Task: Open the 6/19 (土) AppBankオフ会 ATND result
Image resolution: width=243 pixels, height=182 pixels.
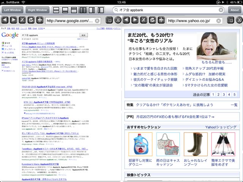Action: [x=47, y=102]
